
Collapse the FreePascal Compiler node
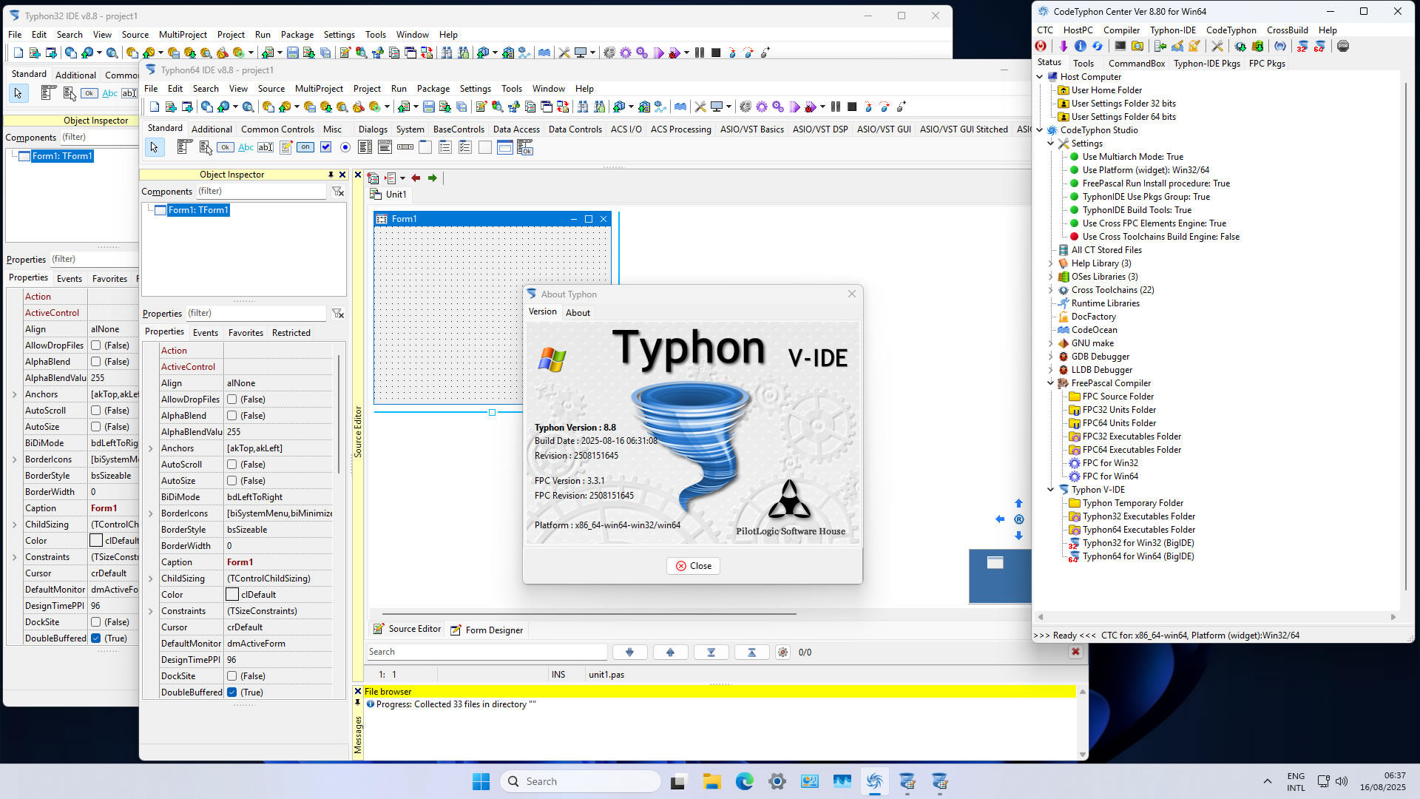tap(1051, 383)
